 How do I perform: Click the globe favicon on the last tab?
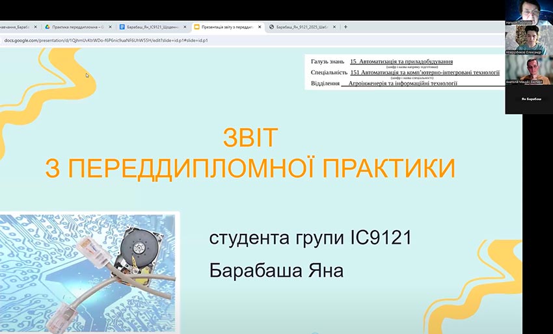[271, 27]
